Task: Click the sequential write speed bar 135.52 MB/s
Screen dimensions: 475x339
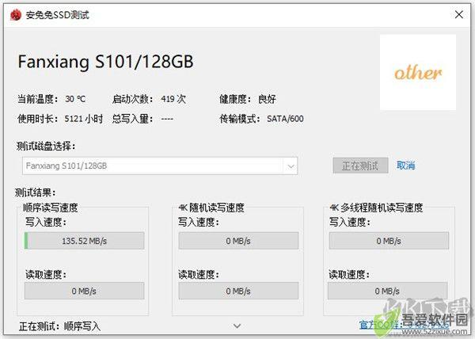Action: pos(84,241)
